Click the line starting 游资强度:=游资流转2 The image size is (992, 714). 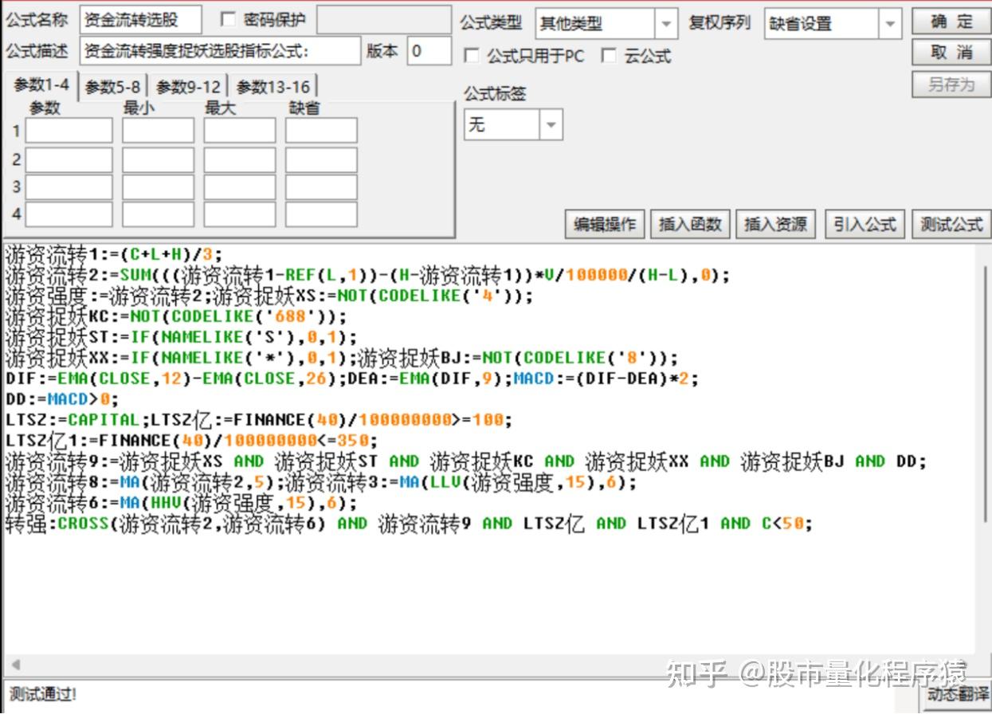[269, 296]
